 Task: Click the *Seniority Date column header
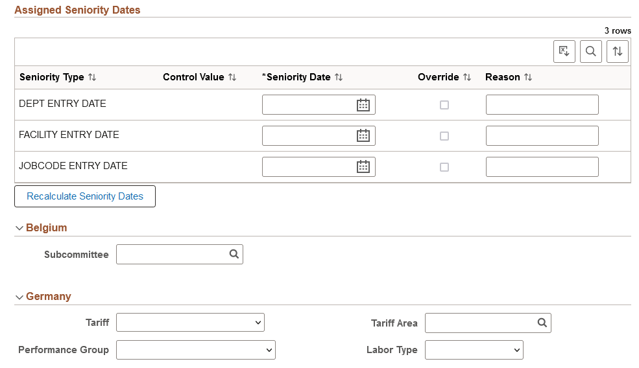(x=296, y=77)
